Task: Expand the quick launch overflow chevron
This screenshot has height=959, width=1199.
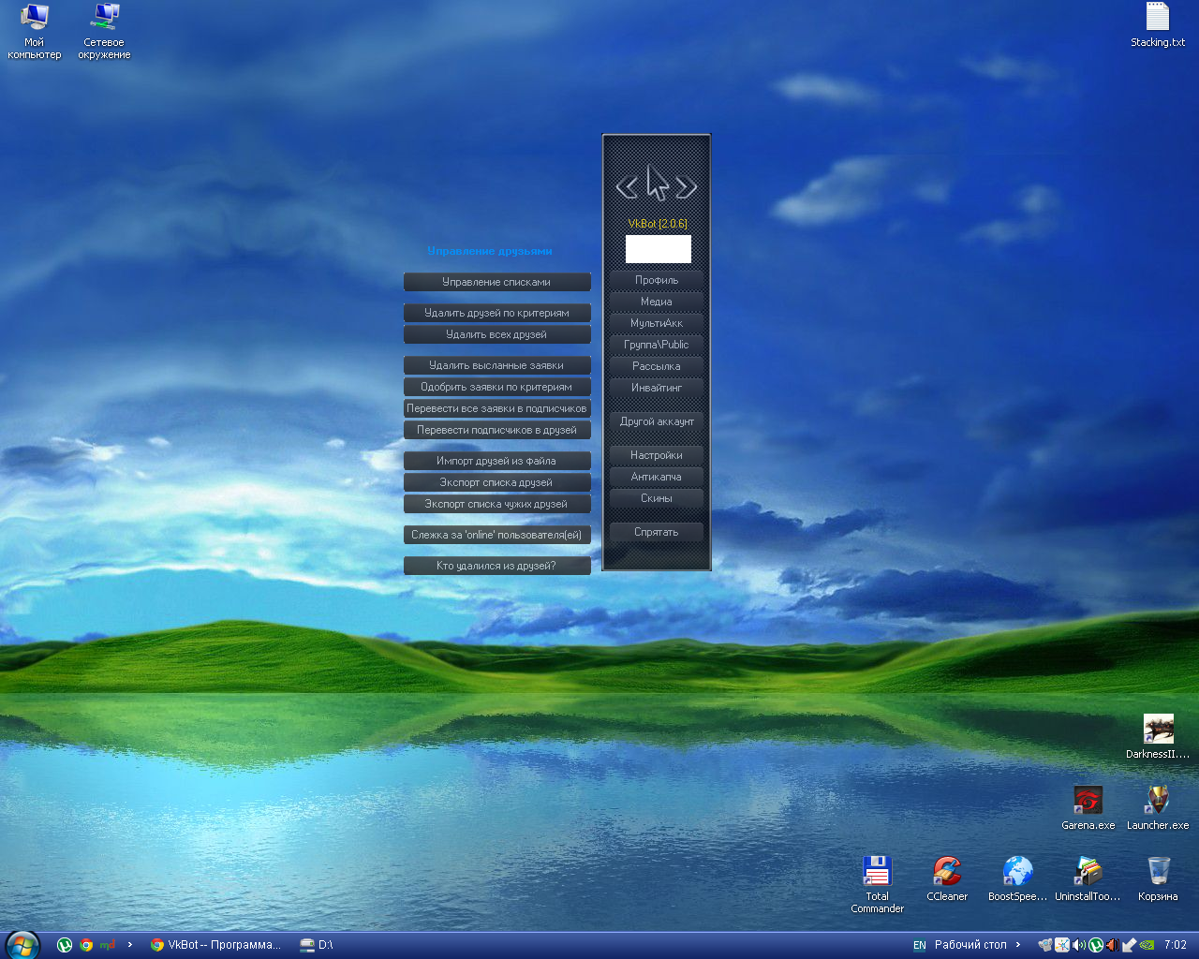Action: coord(130,945)
